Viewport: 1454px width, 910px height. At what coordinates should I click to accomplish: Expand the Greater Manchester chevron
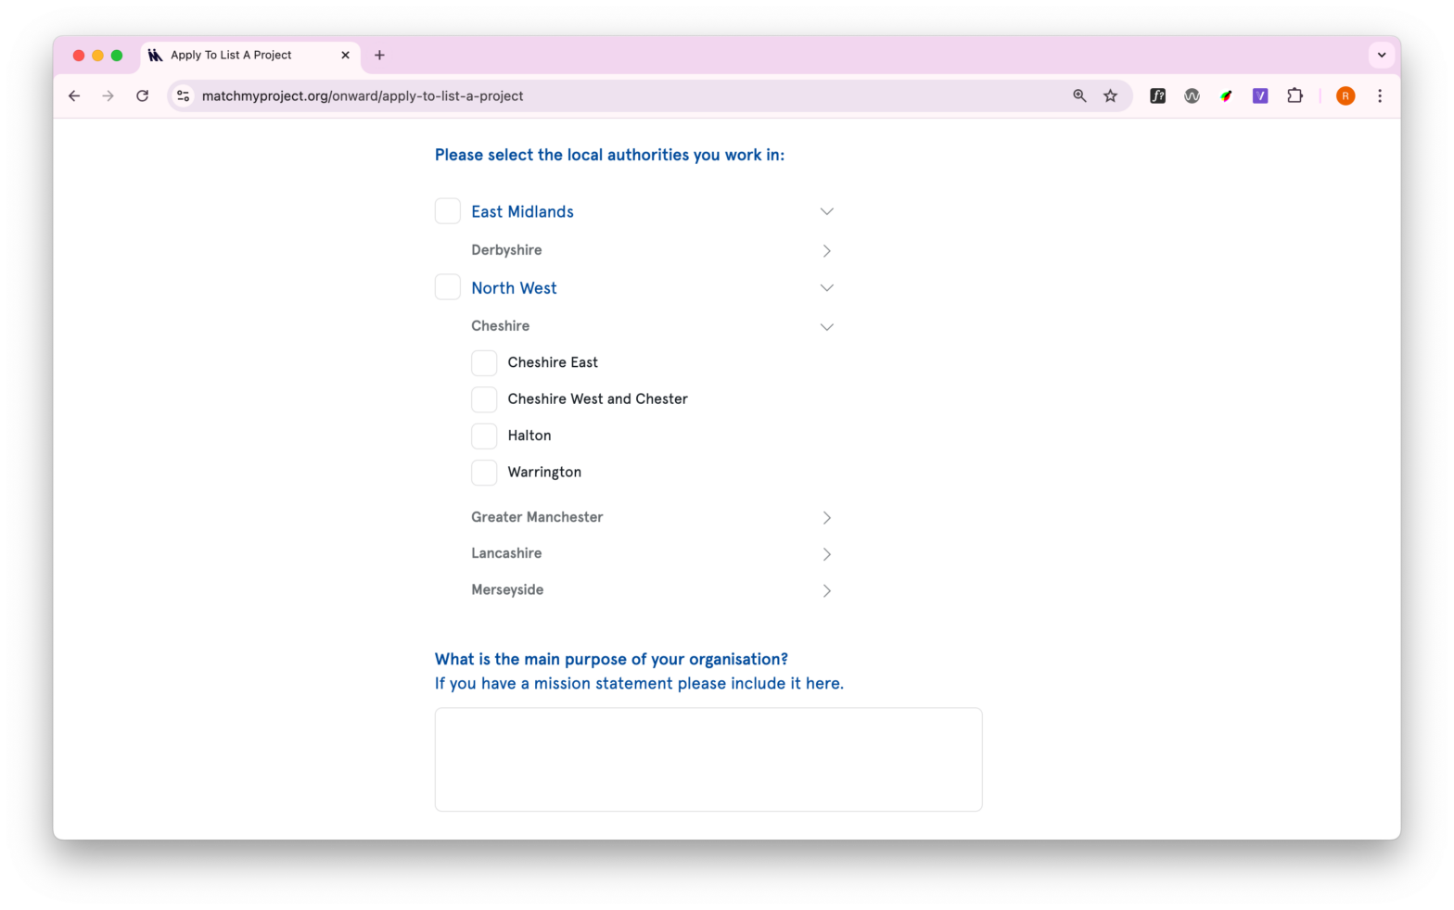point(826,517)
